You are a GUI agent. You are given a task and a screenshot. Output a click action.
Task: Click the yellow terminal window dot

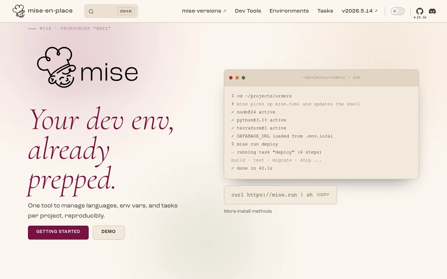pyautogui.click(x=237, y=78)
